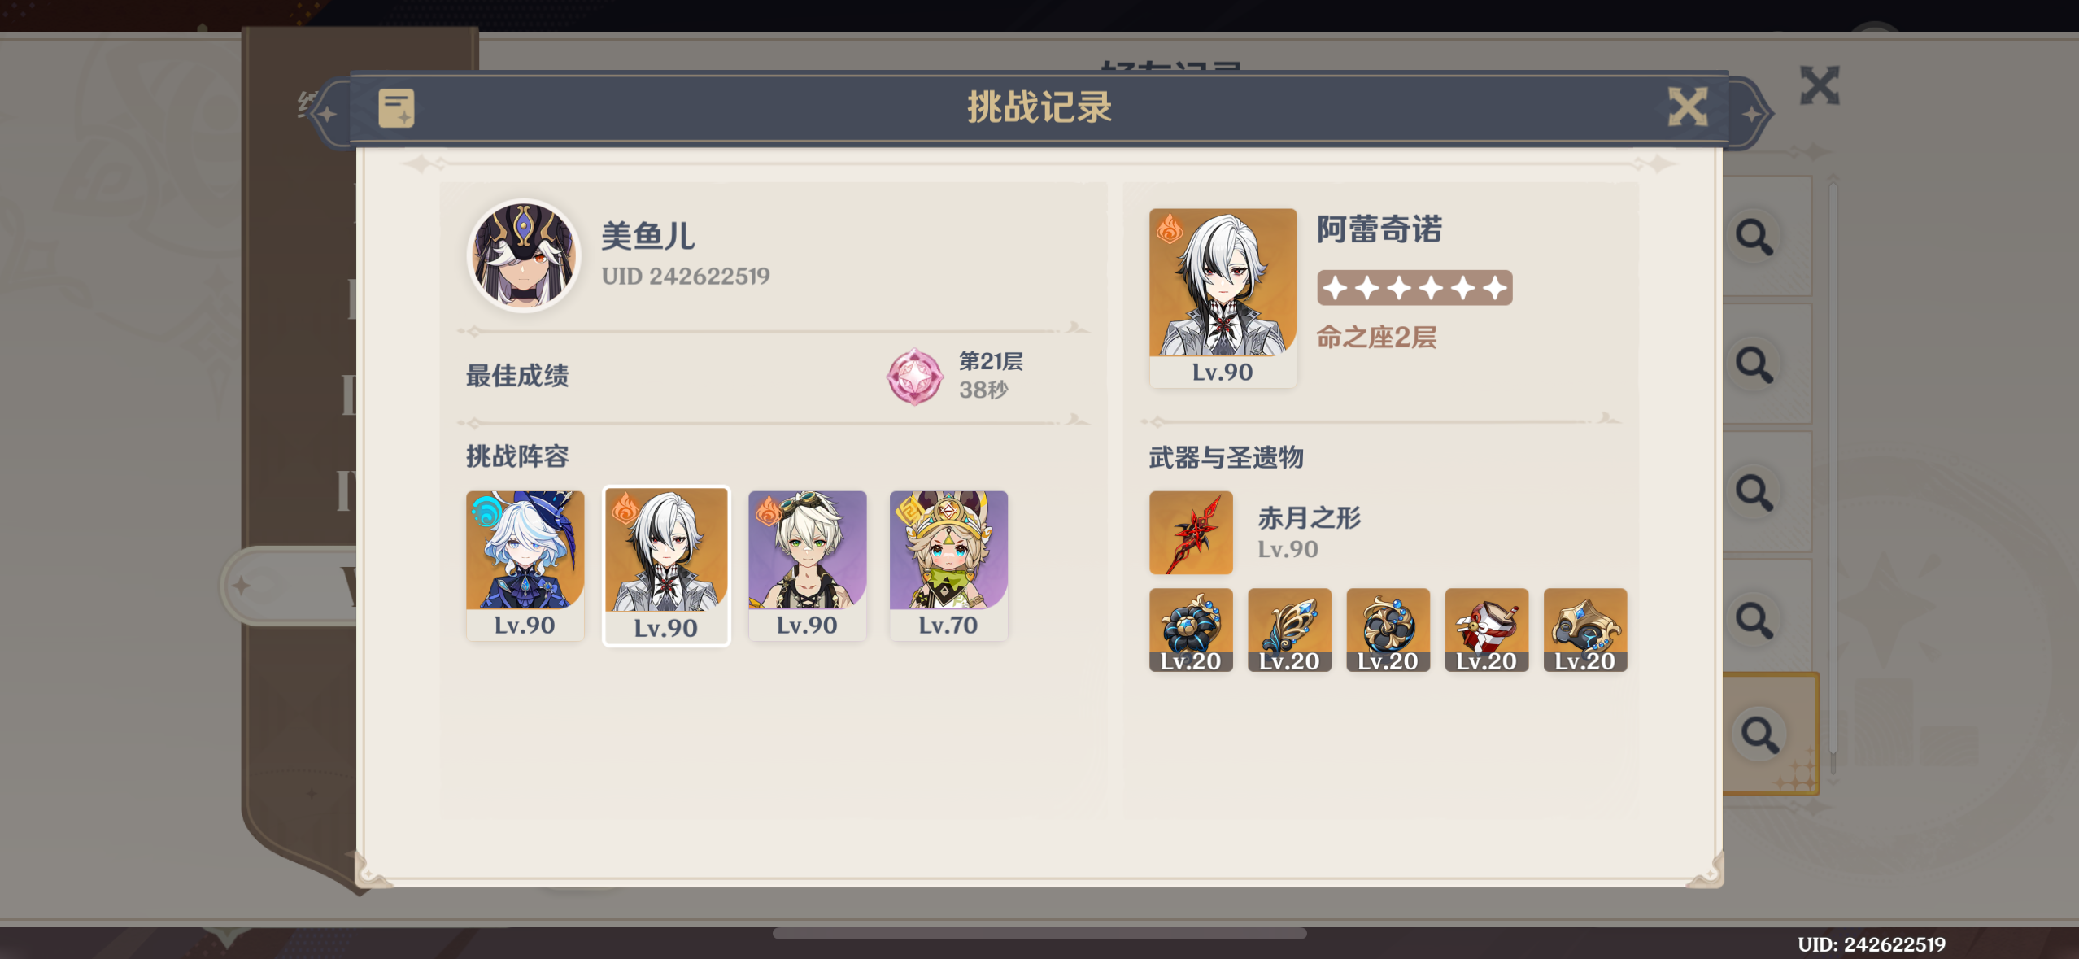This screenshot has width=2079, height=959.
Task: Select the Lv.70 geo character thumbnail
Action: coord(948,565)
